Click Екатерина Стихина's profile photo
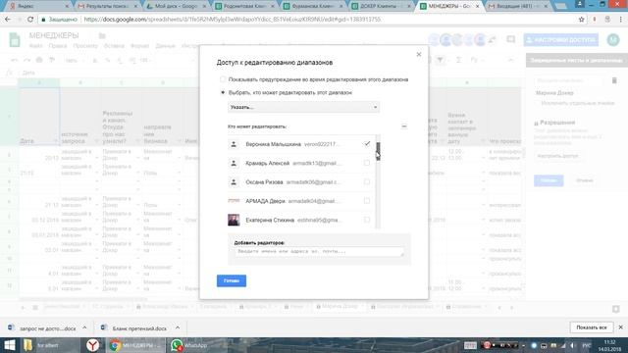Viewport: 628px width, 353px height. (x=234, y=220)
